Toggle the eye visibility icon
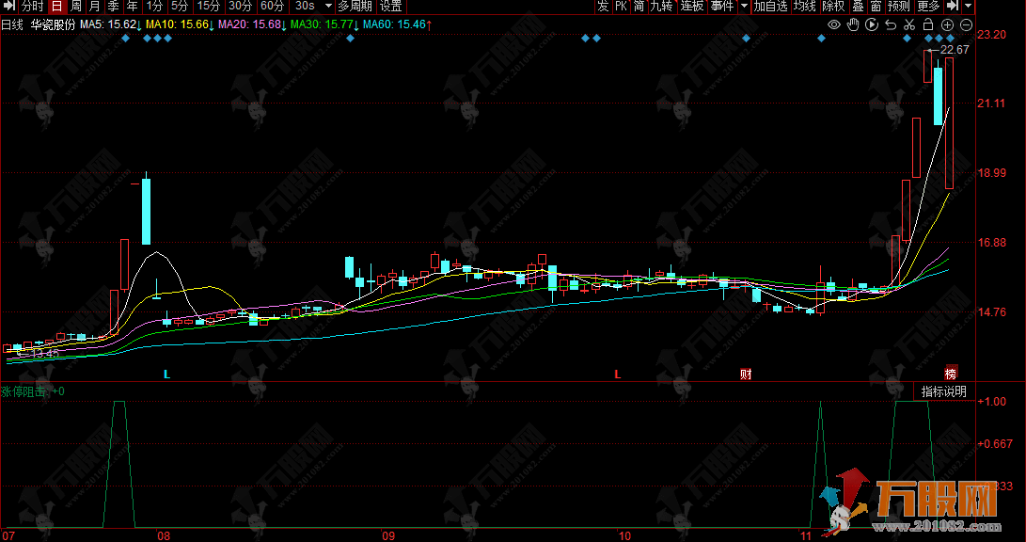 tap(833, 24)
